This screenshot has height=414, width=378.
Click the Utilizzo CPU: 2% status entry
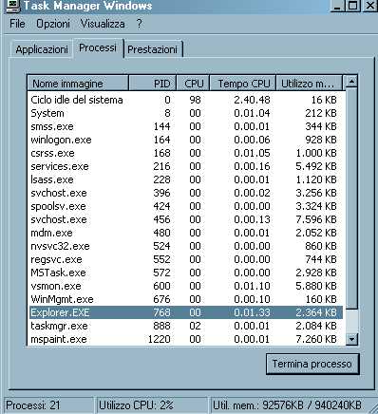[151, 405]
